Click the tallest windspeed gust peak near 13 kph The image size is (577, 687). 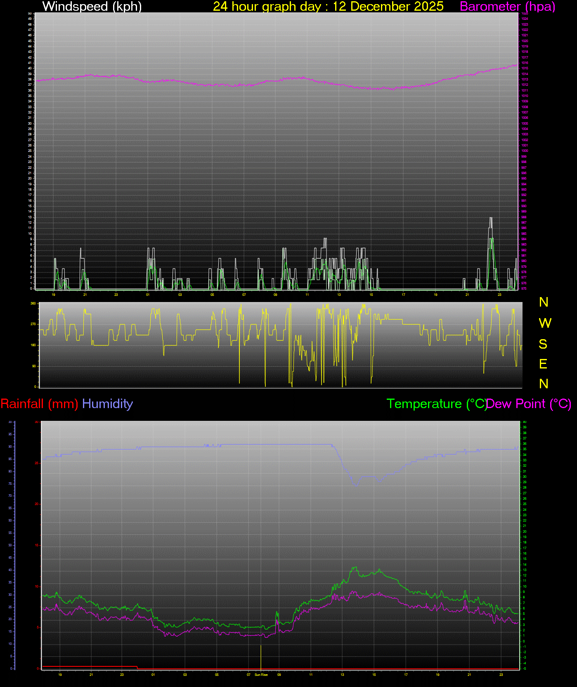point(491,218)
